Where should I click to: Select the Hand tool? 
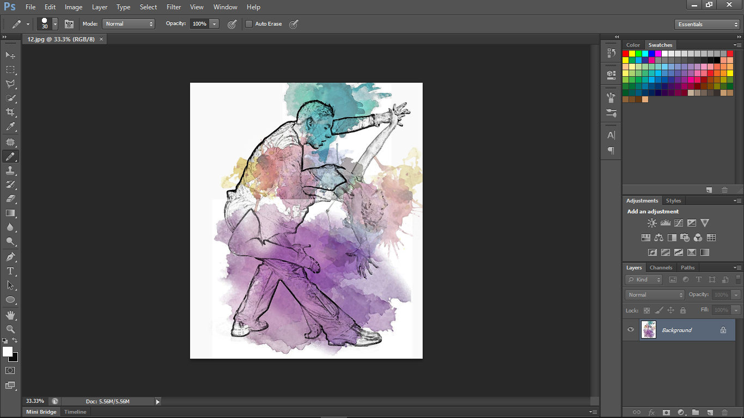pos(10,315)
